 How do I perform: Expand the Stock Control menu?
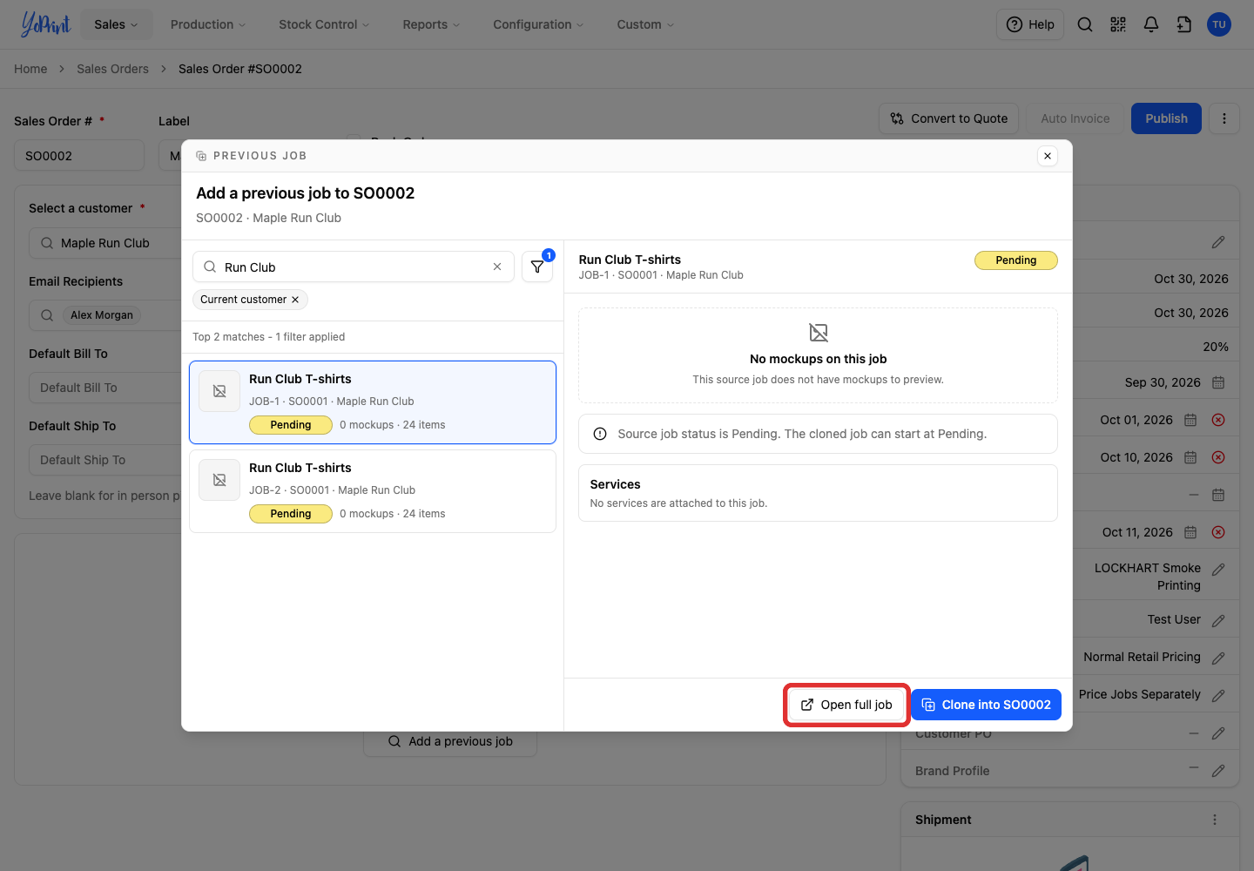point(324,24)
